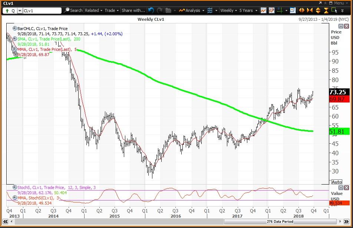The width and height of the screenshot is (353, 228).
Task: Open the Q dropdown beside the symbol field
Action: (20, 10)
